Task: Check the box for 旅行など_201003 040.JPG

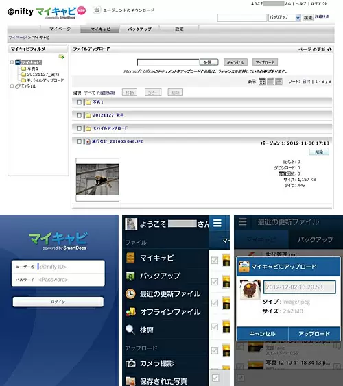Action: click(79, 141)
